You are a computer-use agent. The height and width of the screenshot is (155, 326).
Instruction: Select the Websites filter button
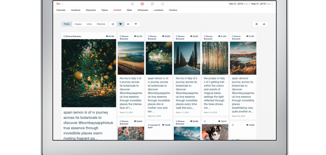click(101, 24)
